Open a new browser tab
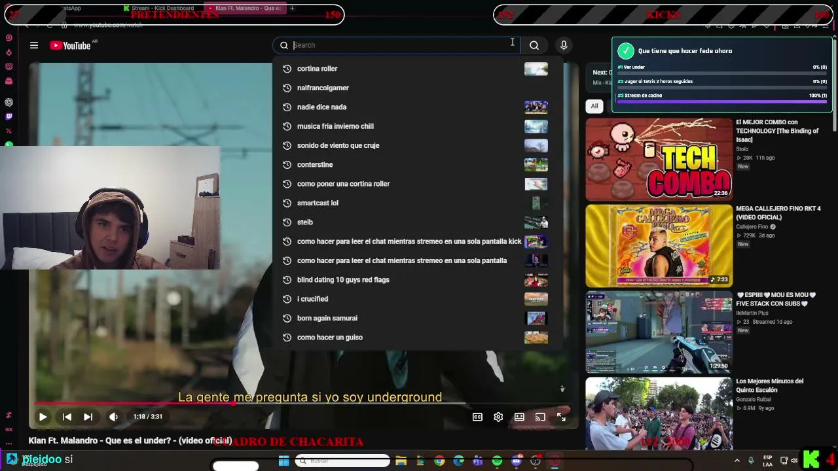 tap(292, 8)
